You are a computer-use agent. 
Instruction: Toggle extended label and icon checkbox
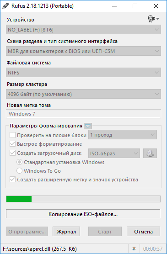[x=12, y=180]
